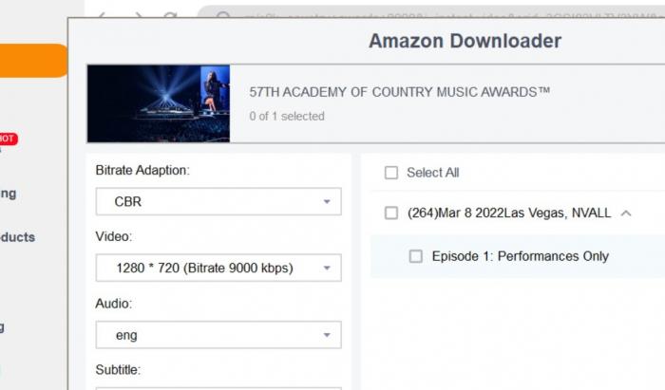Click the Episode 1: Performances Only label
Image resolution: width=665 pixels, height=390 pixels.
click(x=521, y=256)
